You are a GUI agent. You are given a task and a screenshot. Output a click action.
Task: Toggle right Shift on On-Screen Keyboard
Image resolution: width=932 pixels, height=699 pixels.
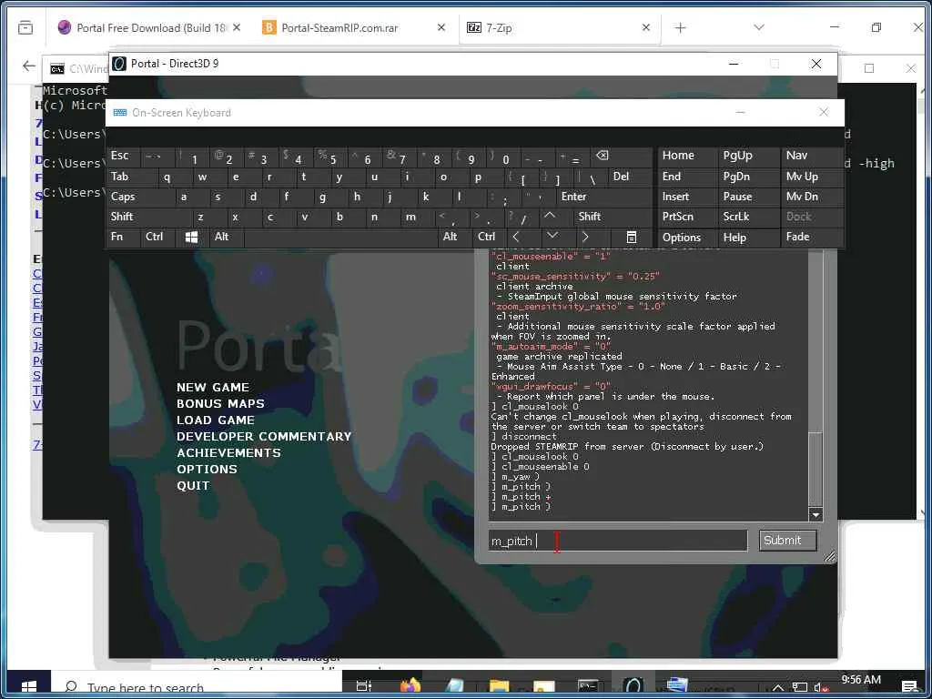click(613, 217)
